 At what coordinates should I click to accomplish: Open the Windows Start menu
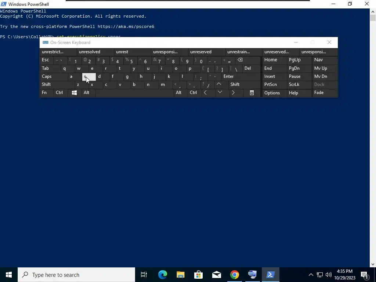coord(9,275)
